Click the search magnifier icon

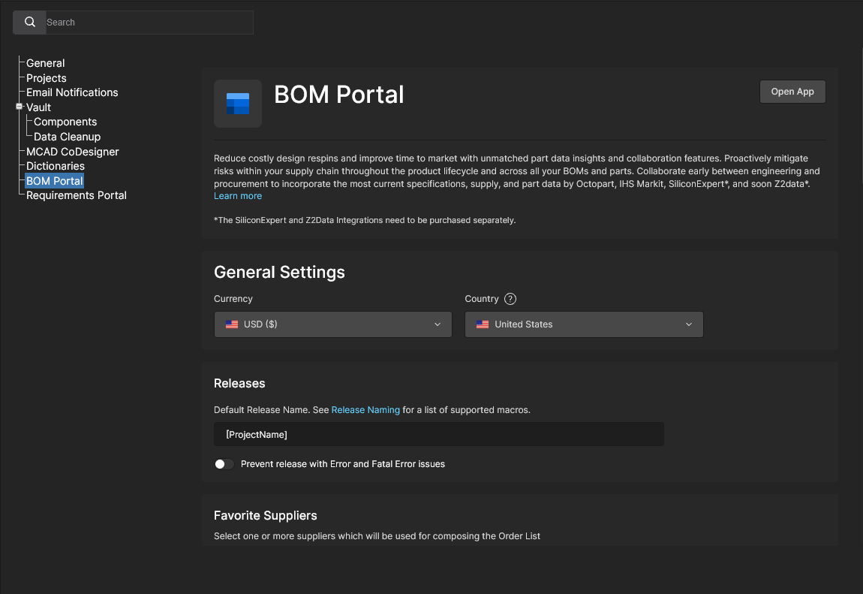pos(30,23)
